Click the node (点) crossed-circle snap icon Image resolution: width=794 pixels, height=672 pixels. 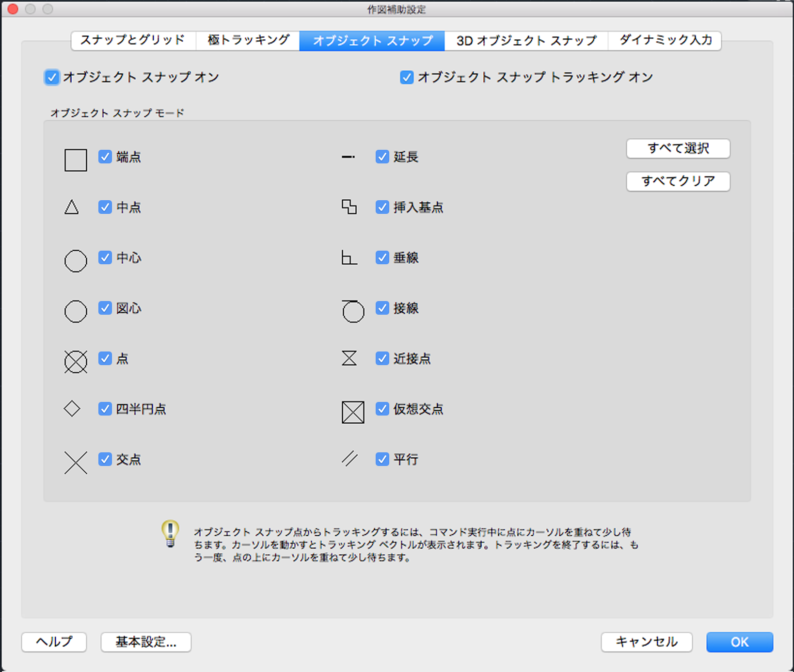click(76, 362)
